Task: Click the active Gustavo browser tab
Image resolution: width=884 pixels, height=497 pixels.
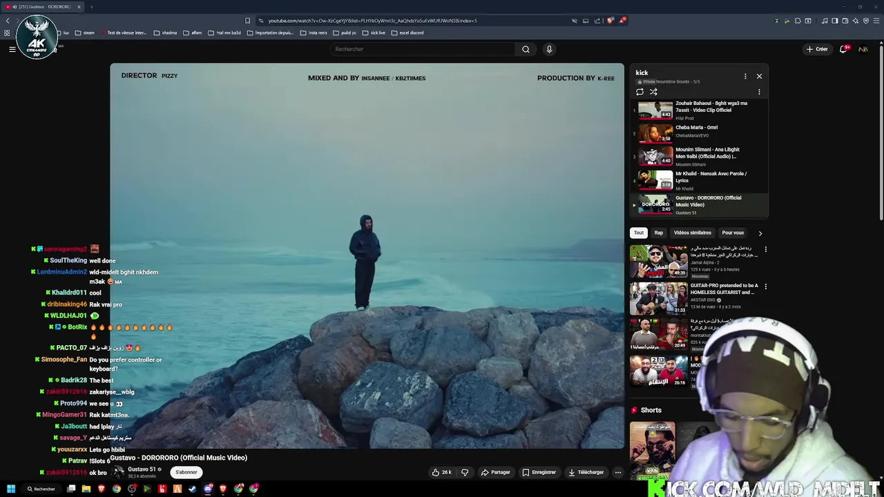Action: 41,7
